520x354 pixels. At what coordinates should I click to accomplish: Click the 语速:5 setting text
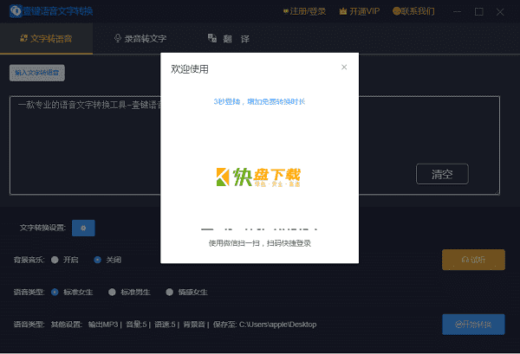pyautogui.click(x=166, y=325)
